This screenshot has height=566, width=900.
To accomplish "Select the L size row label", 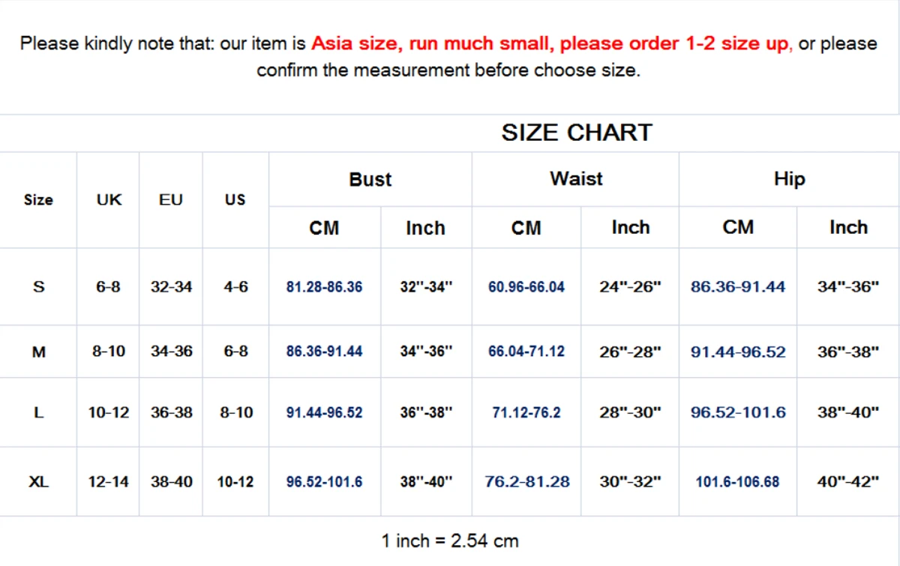I will coord(39,412).
